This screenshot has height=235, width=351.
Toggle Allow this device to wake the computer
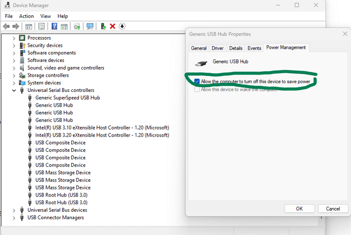pos(197,89)
